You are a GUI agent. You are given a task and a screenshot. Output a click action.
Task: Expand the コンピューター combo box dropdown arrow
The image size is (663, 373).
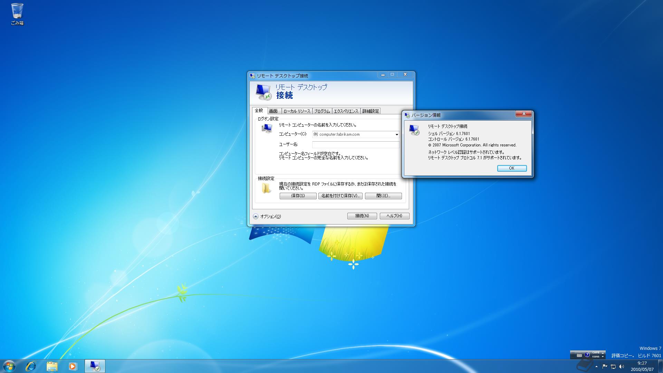tap(396, 135)
